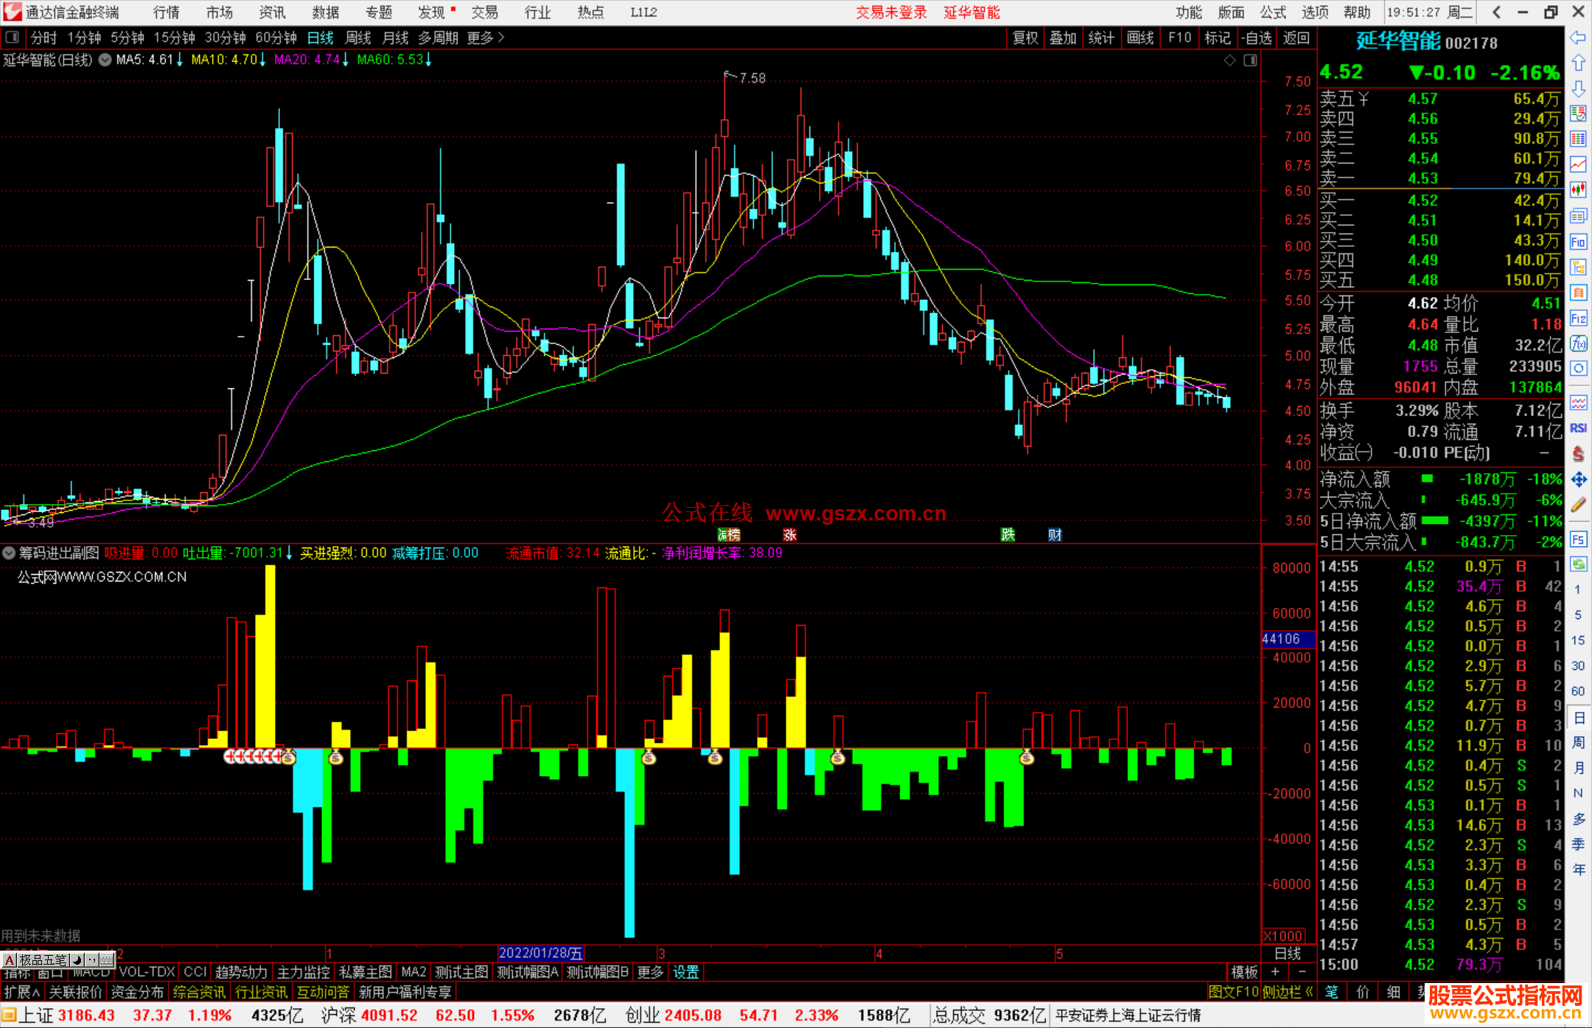Switch to the 周线 period tab

pyautogui.click(x=358, y=38)
